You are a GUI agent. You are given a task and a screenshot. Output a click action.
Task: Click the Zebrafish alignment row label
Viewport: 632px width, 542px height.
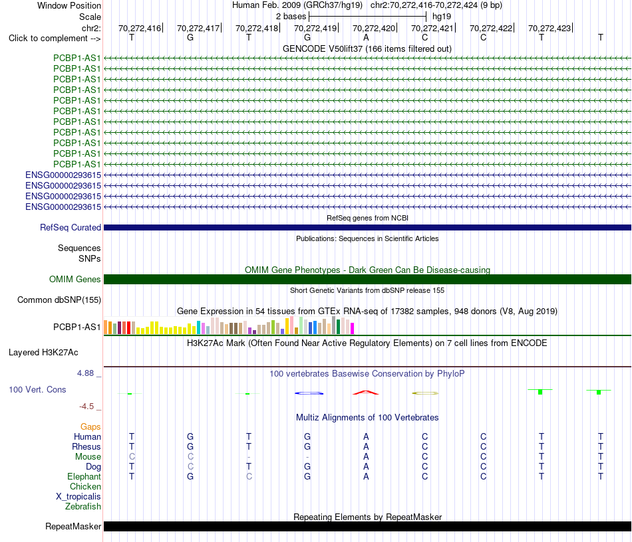83,507
